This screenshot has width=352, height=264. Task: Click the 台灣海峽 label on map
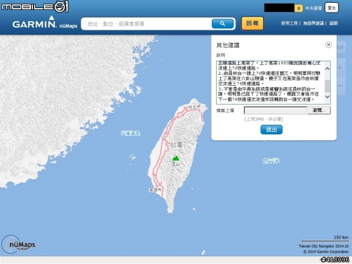tap(130, 133)
